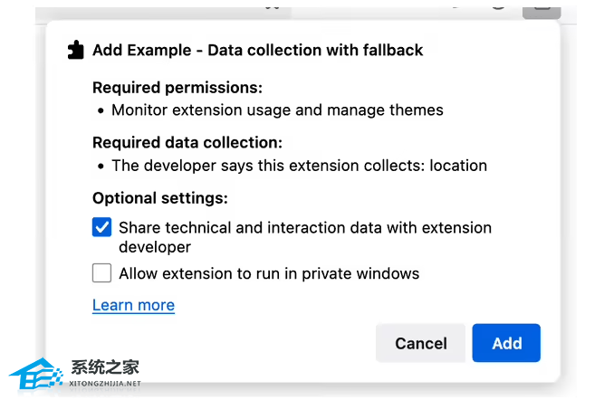Click the bullet before 'The developer says'
Image resolution: width=604 pixels, height=400 pixels.
pyautogui.click(x=99, y=167)
